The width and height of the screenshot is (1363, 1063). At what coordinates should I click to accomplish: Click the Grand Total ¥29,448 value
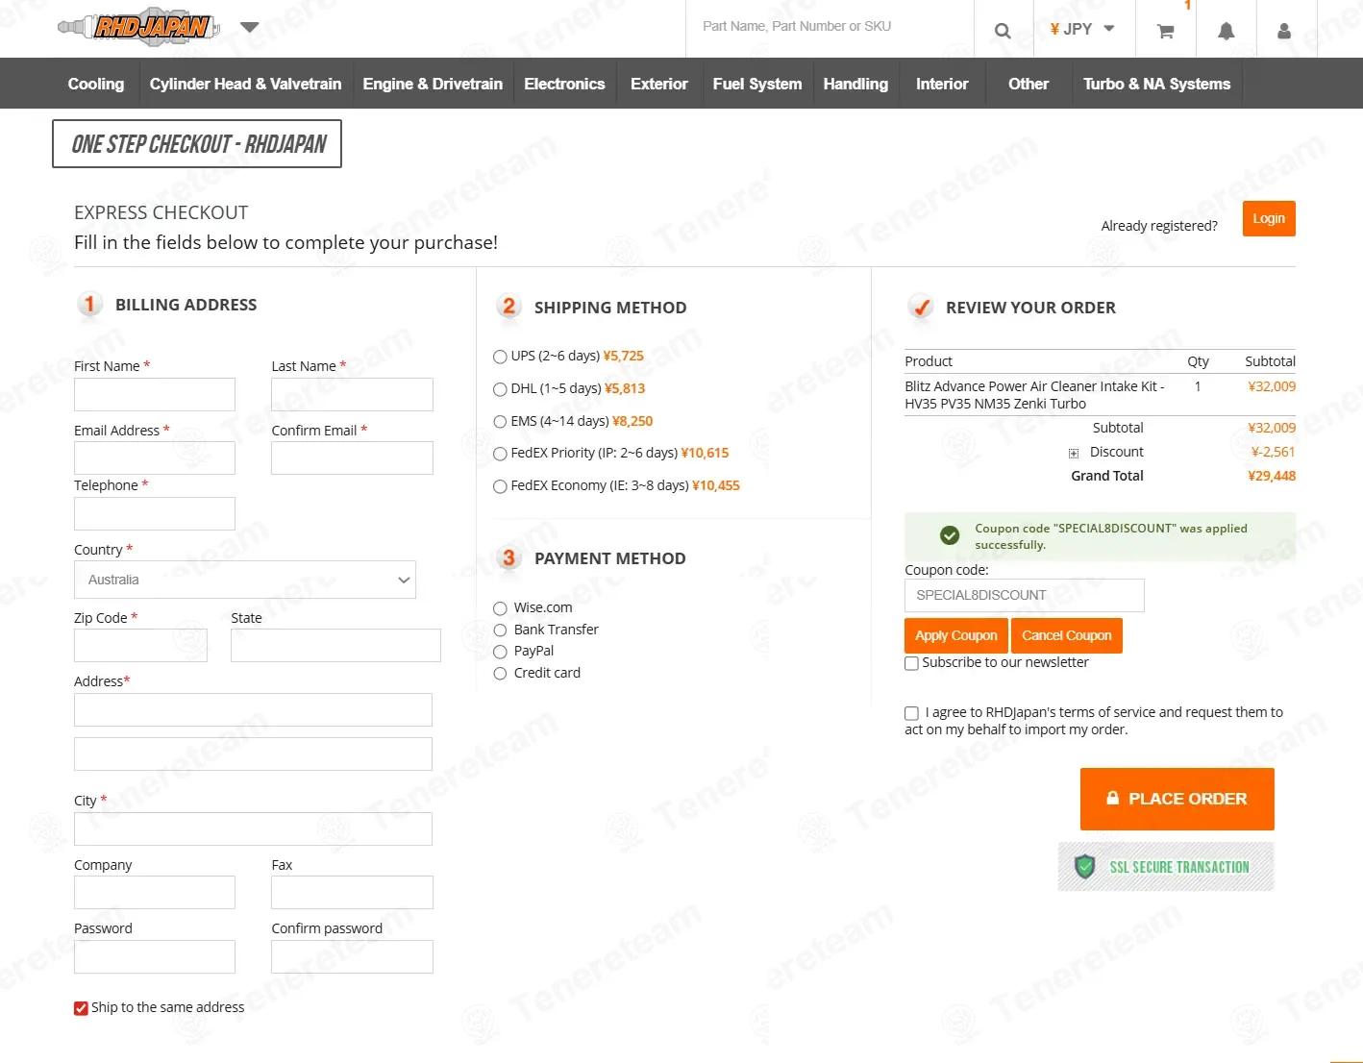1272,476
